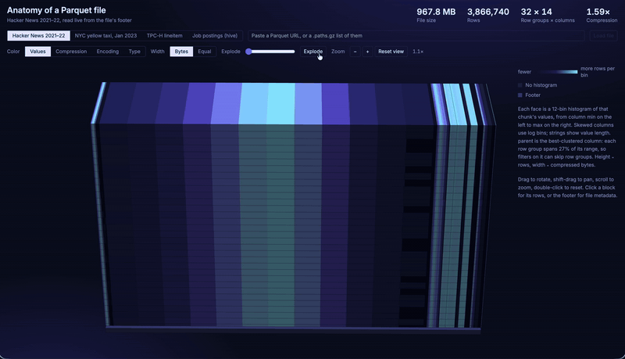Click the Explode slider handle
625x359 pixels.
248,52
